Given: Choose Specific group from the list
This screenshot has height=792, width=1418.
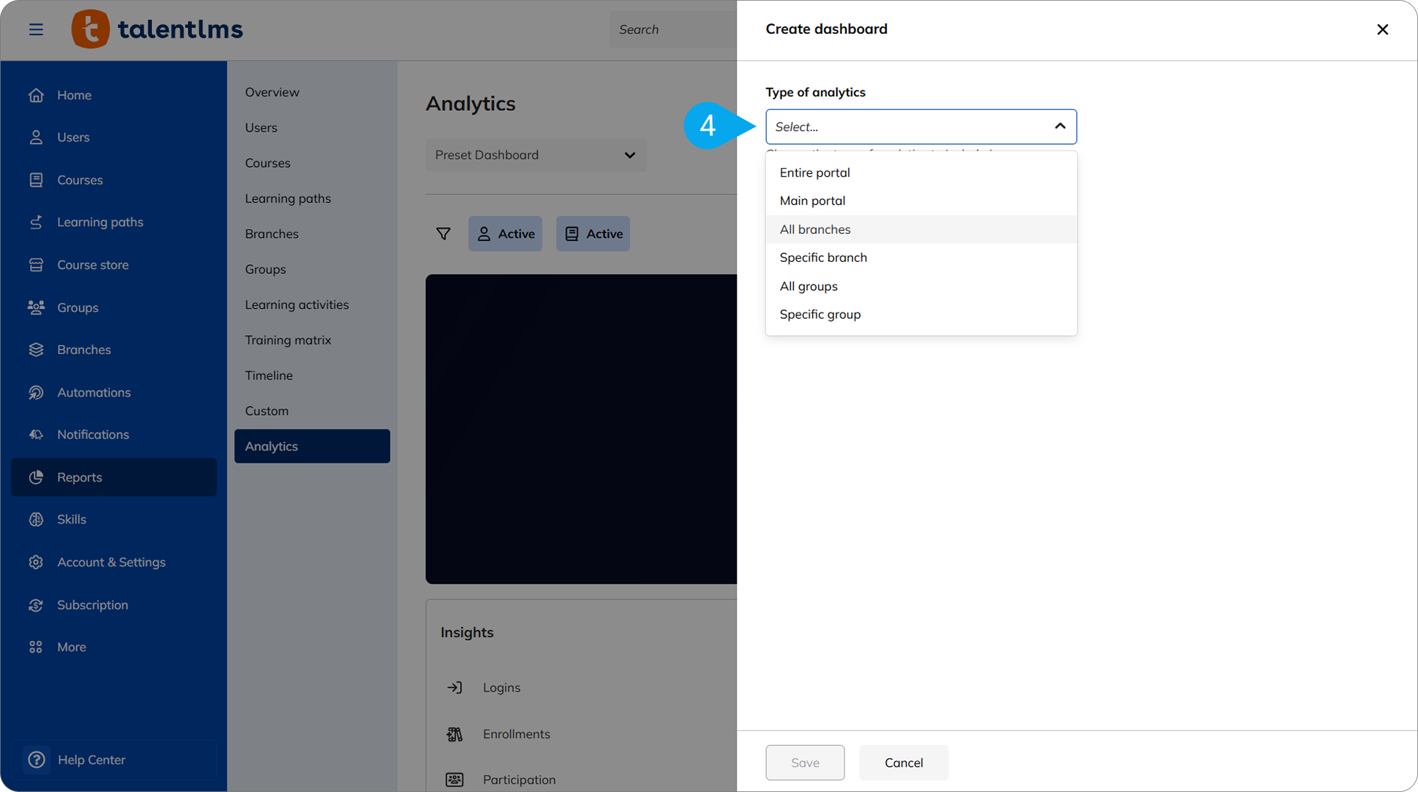Looking at the screenshot, I should [x=820, y=314].
